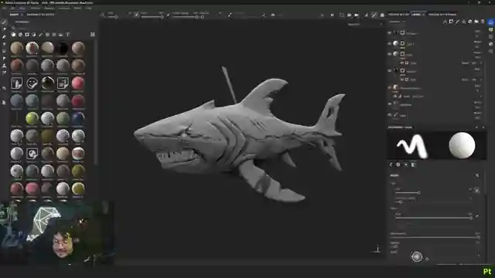
Task: Add a fill layer via bucket icon
Action: [x=463, y=22]
